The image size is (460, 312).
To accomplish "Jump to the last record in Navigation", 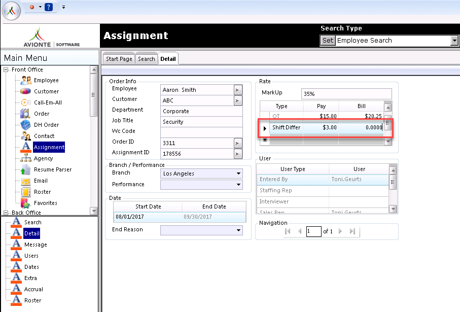I will click(x=352, y=231).
